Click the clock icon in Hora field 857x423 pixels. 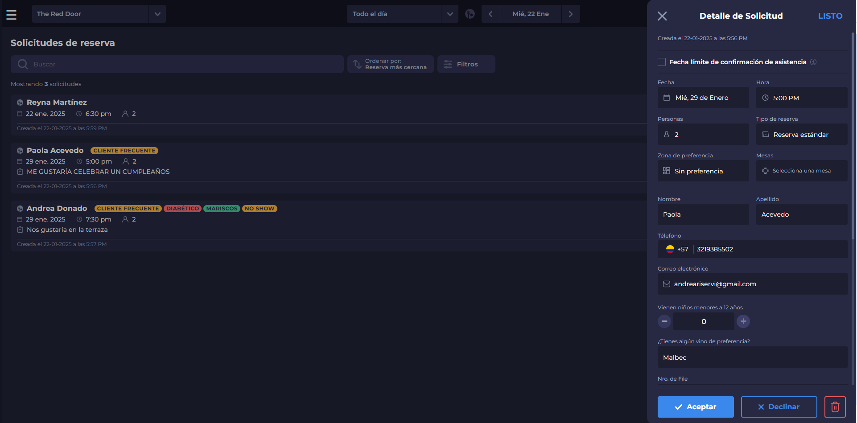pyautogui.click(x=765, y=98)
